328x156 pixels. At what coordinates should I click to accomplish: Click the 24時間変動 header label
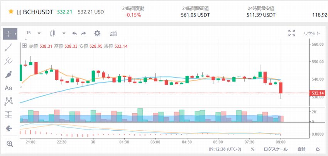(133, 8)
